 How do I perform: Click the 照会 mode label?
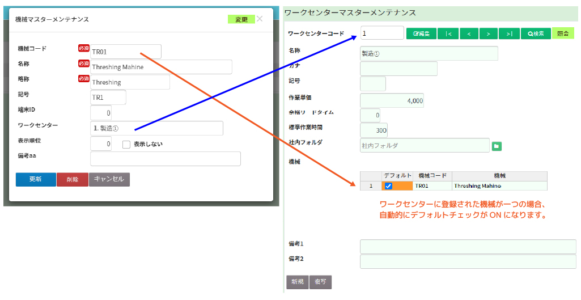click(x=563, y=33)
